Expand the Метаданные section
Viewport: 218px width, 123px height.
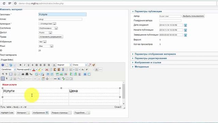point(142,67)
